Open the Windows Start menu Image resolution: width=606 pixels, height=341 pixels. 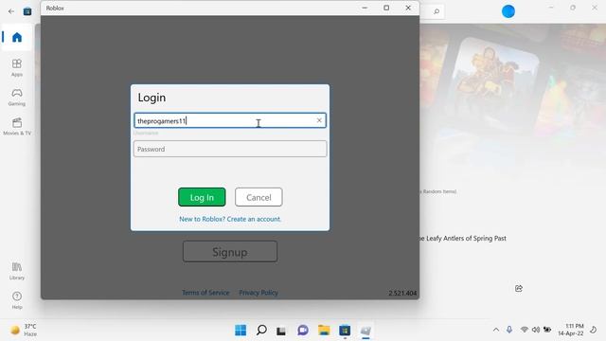(241, 331)
